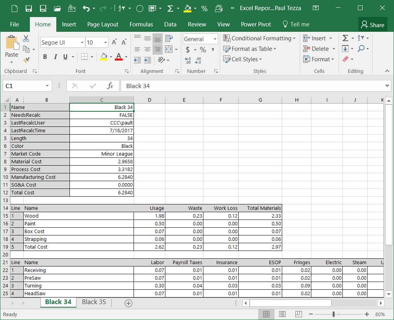This screenshot has height=320, width=394.
Task: Click AutoSum sigma in Editing group
Action: (x=345, y=38)
